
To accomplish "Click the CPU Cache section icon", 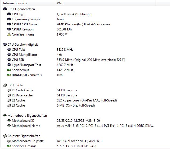I will (x=5, y=85).
